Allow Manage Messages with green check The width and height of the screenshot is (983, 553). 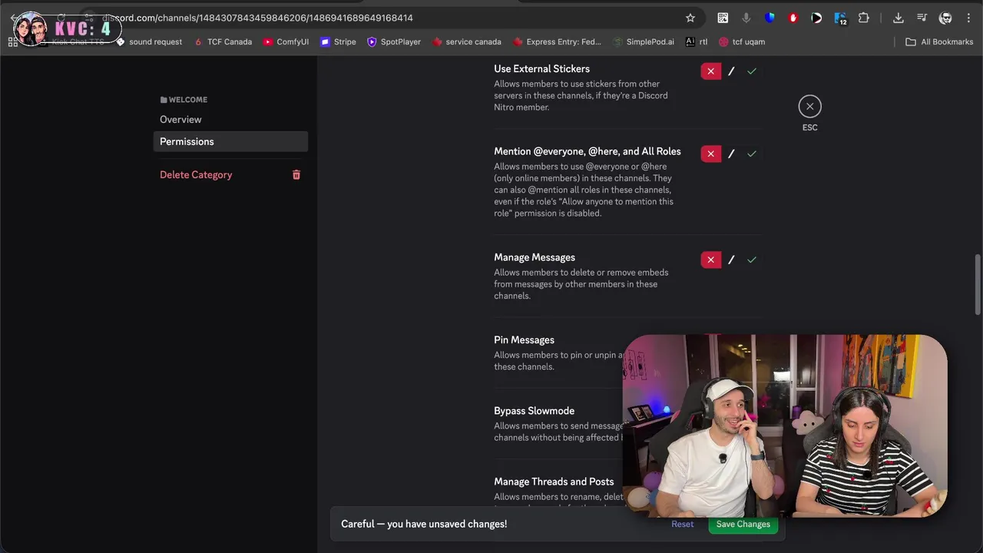pos(752,260)
